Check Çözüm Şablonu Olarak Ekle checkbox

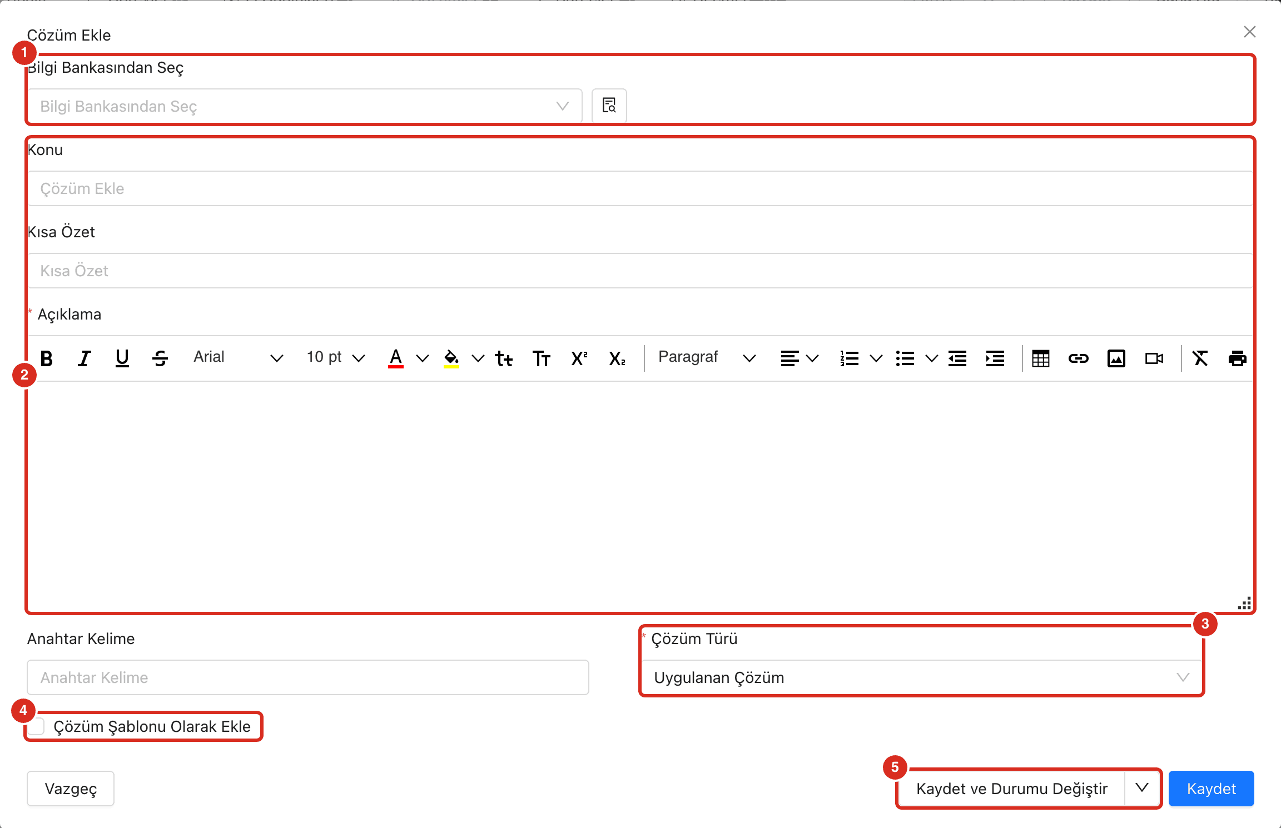pyautogui.click(x=37, y=726)
